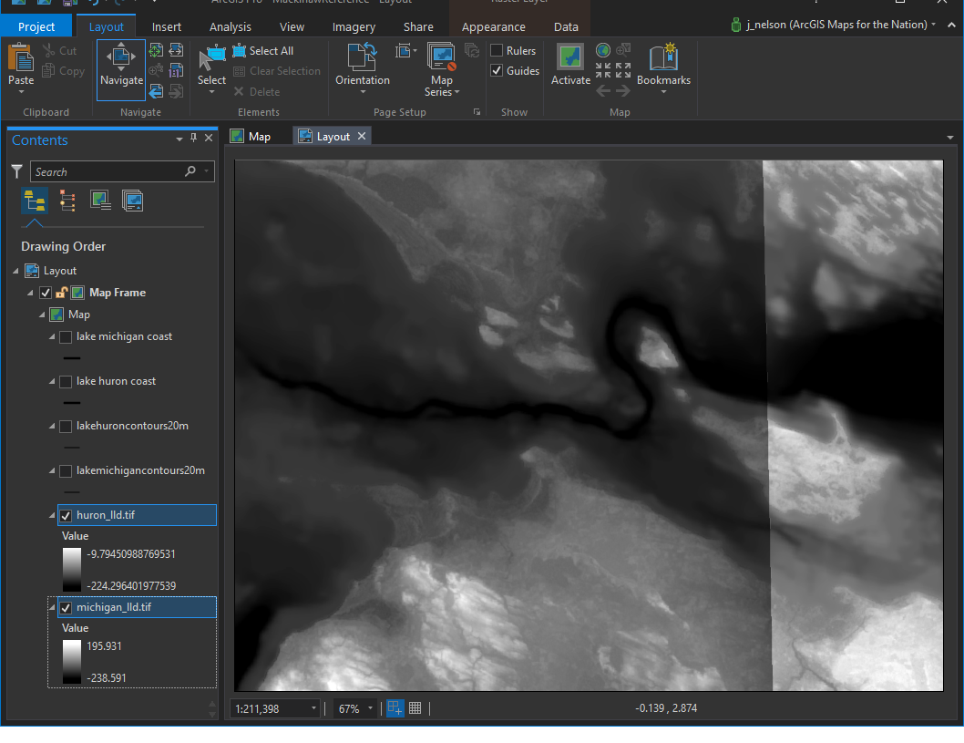Switch to the Map view tab
This screenshot has height=743, width=964.
(x=251, y=137)
